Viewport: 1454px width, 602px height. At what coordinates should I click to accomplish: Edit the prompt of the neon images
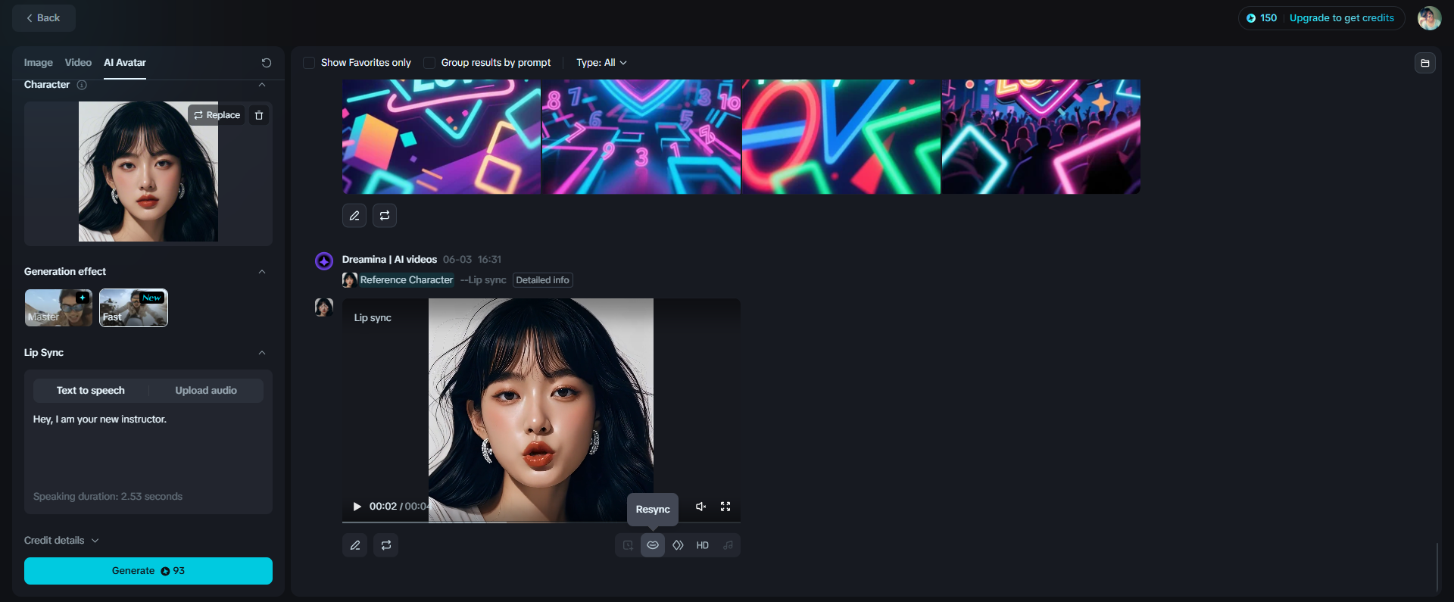point(354,216)
